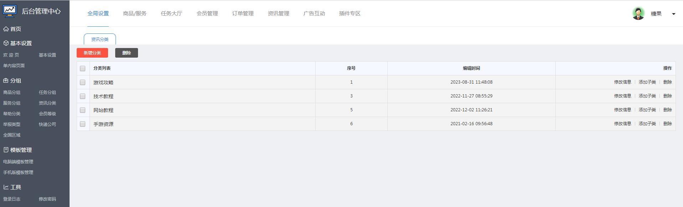
Task: Check the box for 游戏攻略 row
Action: pyautogui.click(x=83, y=82)
